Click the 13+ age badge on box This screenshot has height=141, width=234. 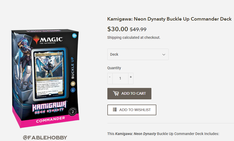[74, 36]
